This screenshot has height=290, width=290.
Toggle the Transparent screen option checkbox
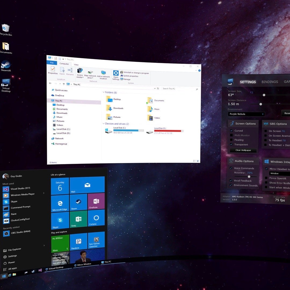[231, 144]
